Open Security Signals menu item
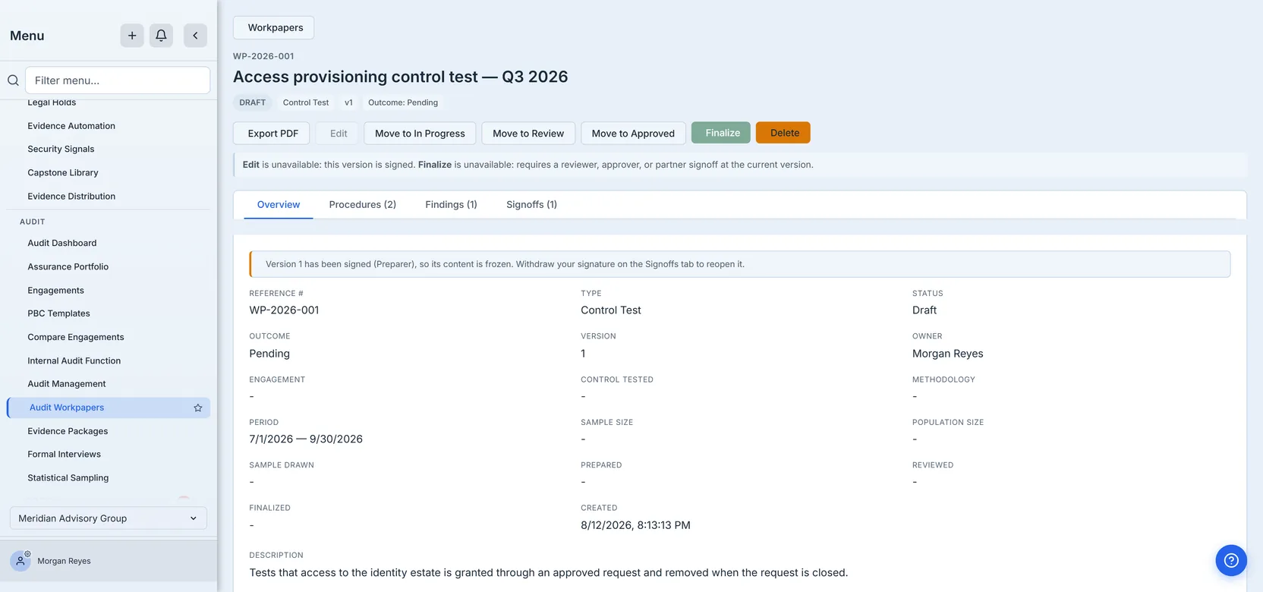Screen dimensions: 1263x592 coord(108,150)
